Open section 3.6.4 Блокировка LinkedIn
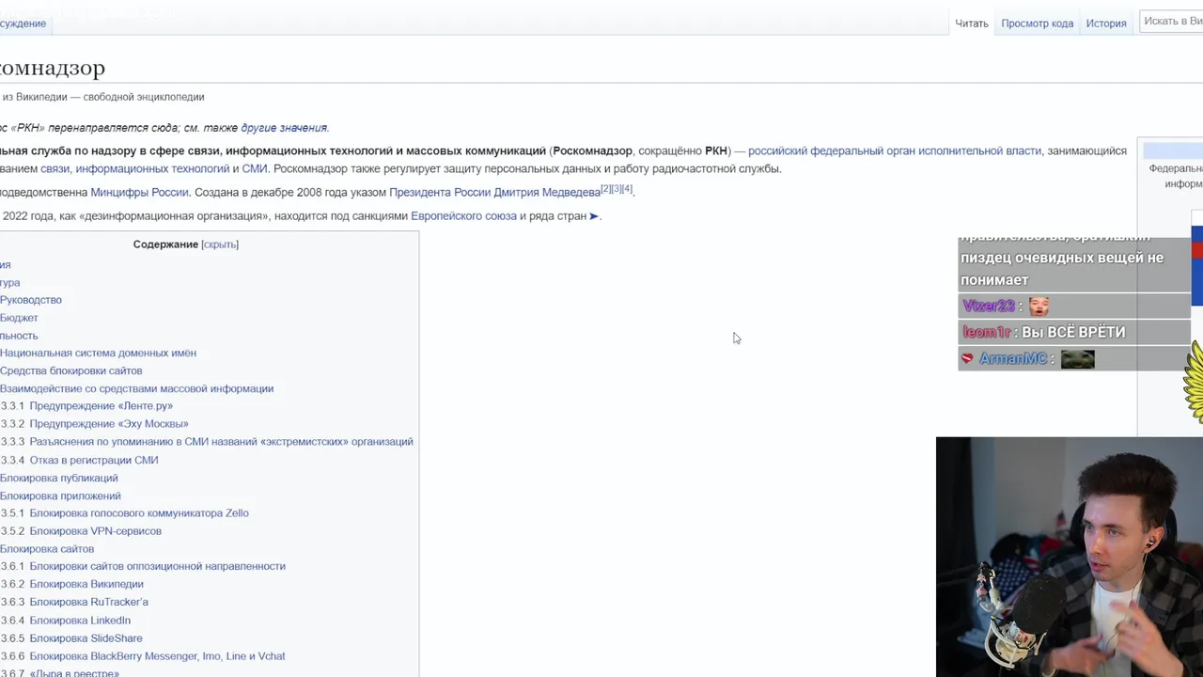Image resolution: width=1203 pixels, height=677 pixels. click(66, 621)
